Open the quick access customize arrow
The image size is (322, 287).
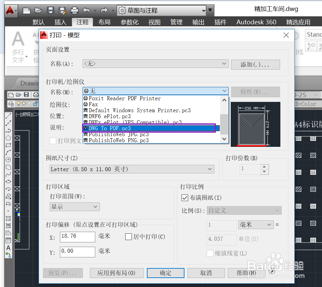pos(210,10)
